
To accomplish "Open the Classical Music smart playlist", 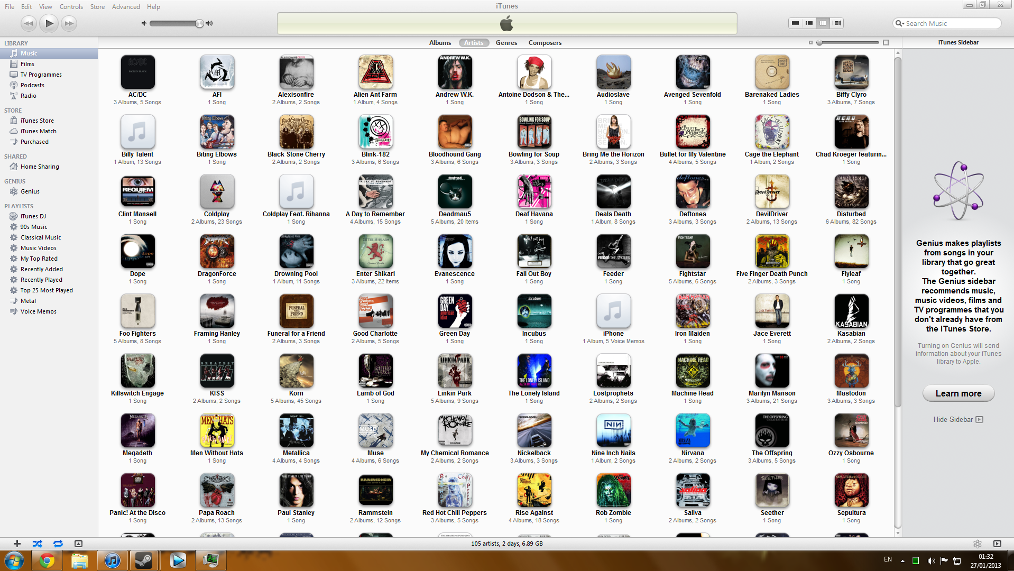I will [49, 237].
